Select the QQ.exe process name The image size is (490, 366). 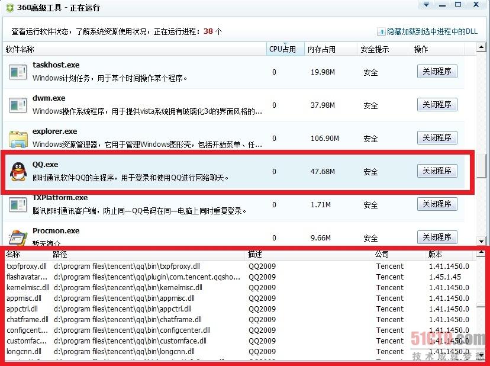[x=46, y=165]
